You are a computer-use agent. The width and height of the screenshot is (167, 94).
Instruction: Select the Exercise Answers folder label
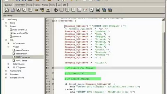pyautogui.click(x=17, y=78)
